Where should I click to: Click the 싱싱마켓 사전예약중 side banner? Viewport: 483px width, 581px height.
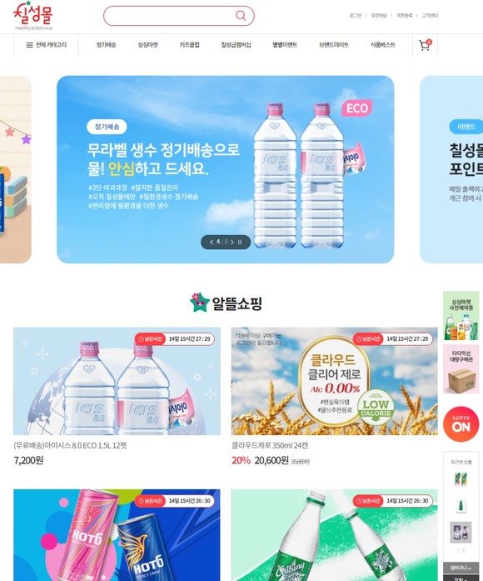[x=461, y=316]
